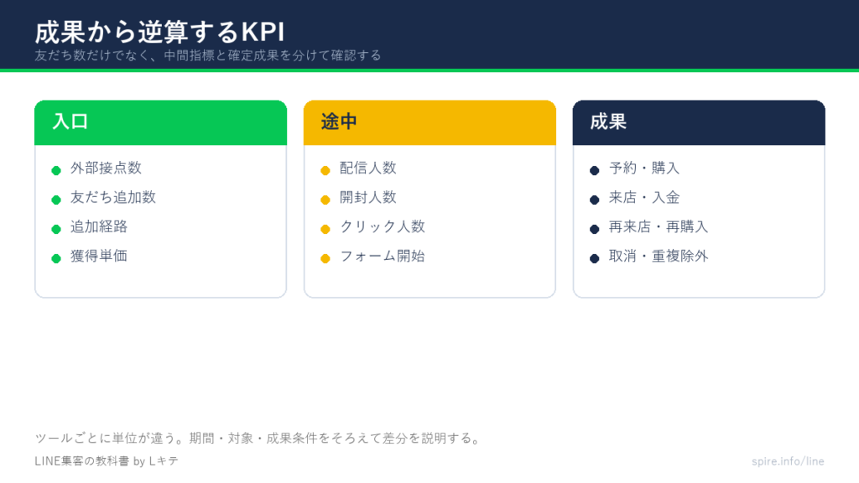Click the yellow bullet beside フォーム開始
Viewport: 859px width, 483px height.
(x=325, y=258)
